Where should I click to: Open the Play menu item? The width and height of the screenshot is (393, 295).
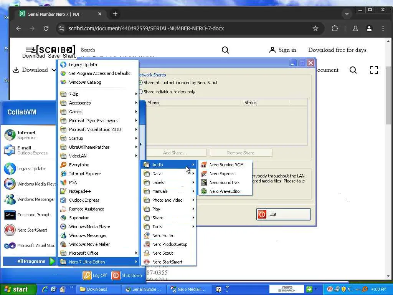point(168,209)
